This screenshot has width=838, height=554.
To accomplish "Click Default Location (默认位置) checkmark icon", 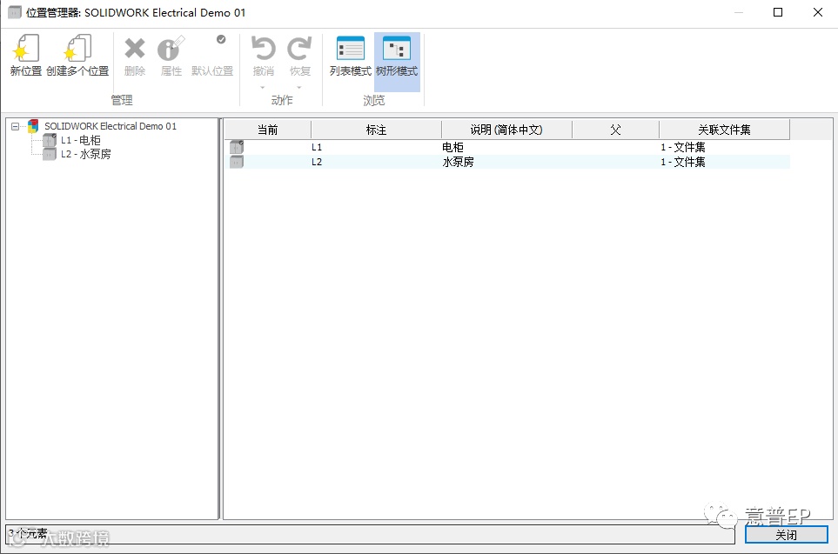I will pyautogui.click(x=221, y=39).
